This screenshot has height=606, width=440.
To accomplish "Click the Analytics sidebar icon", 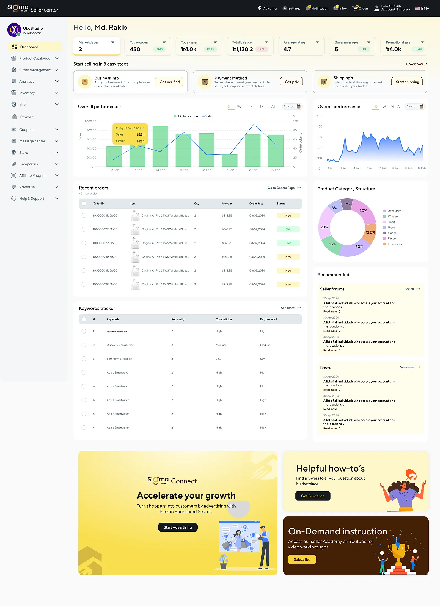I will tap(14, 81).
